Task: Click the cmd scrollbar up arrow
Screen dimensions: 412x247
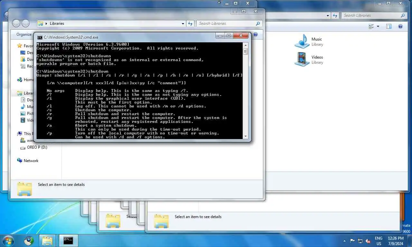Action: point(246,45)
